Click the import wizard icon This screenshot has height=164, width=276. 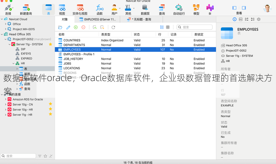95,27
